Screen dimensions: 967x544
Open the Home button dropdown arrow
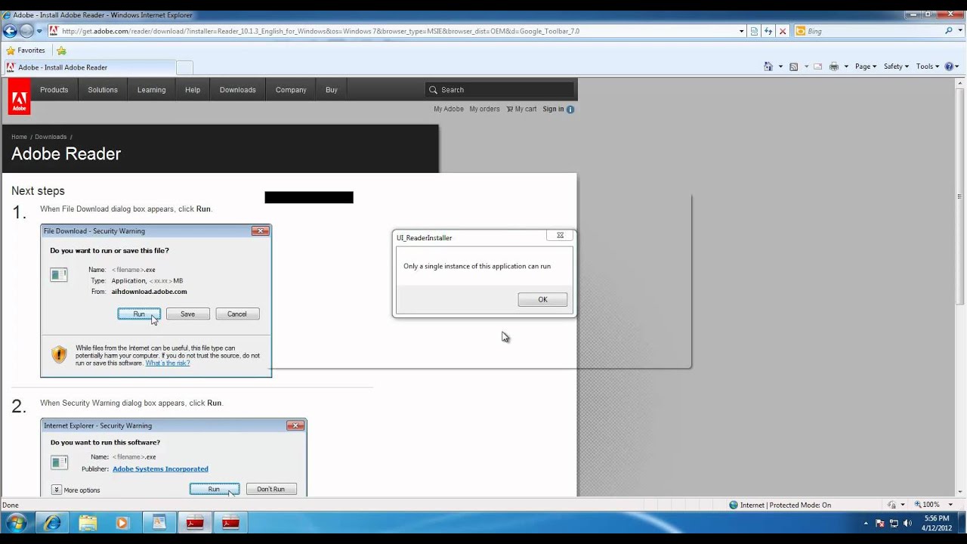click(780, 66)
